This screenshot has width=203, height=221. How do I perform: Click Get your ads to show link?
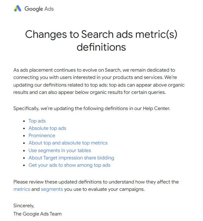(69, 165)
